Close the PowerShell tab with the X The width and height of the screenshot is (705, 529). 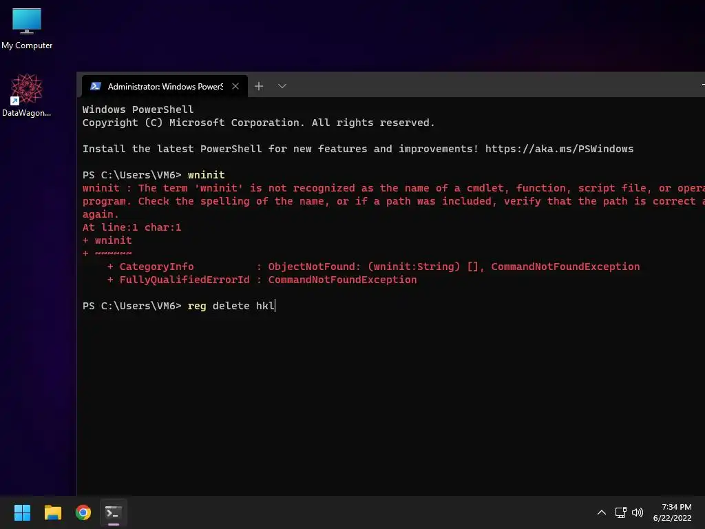(x=235, y=86)
